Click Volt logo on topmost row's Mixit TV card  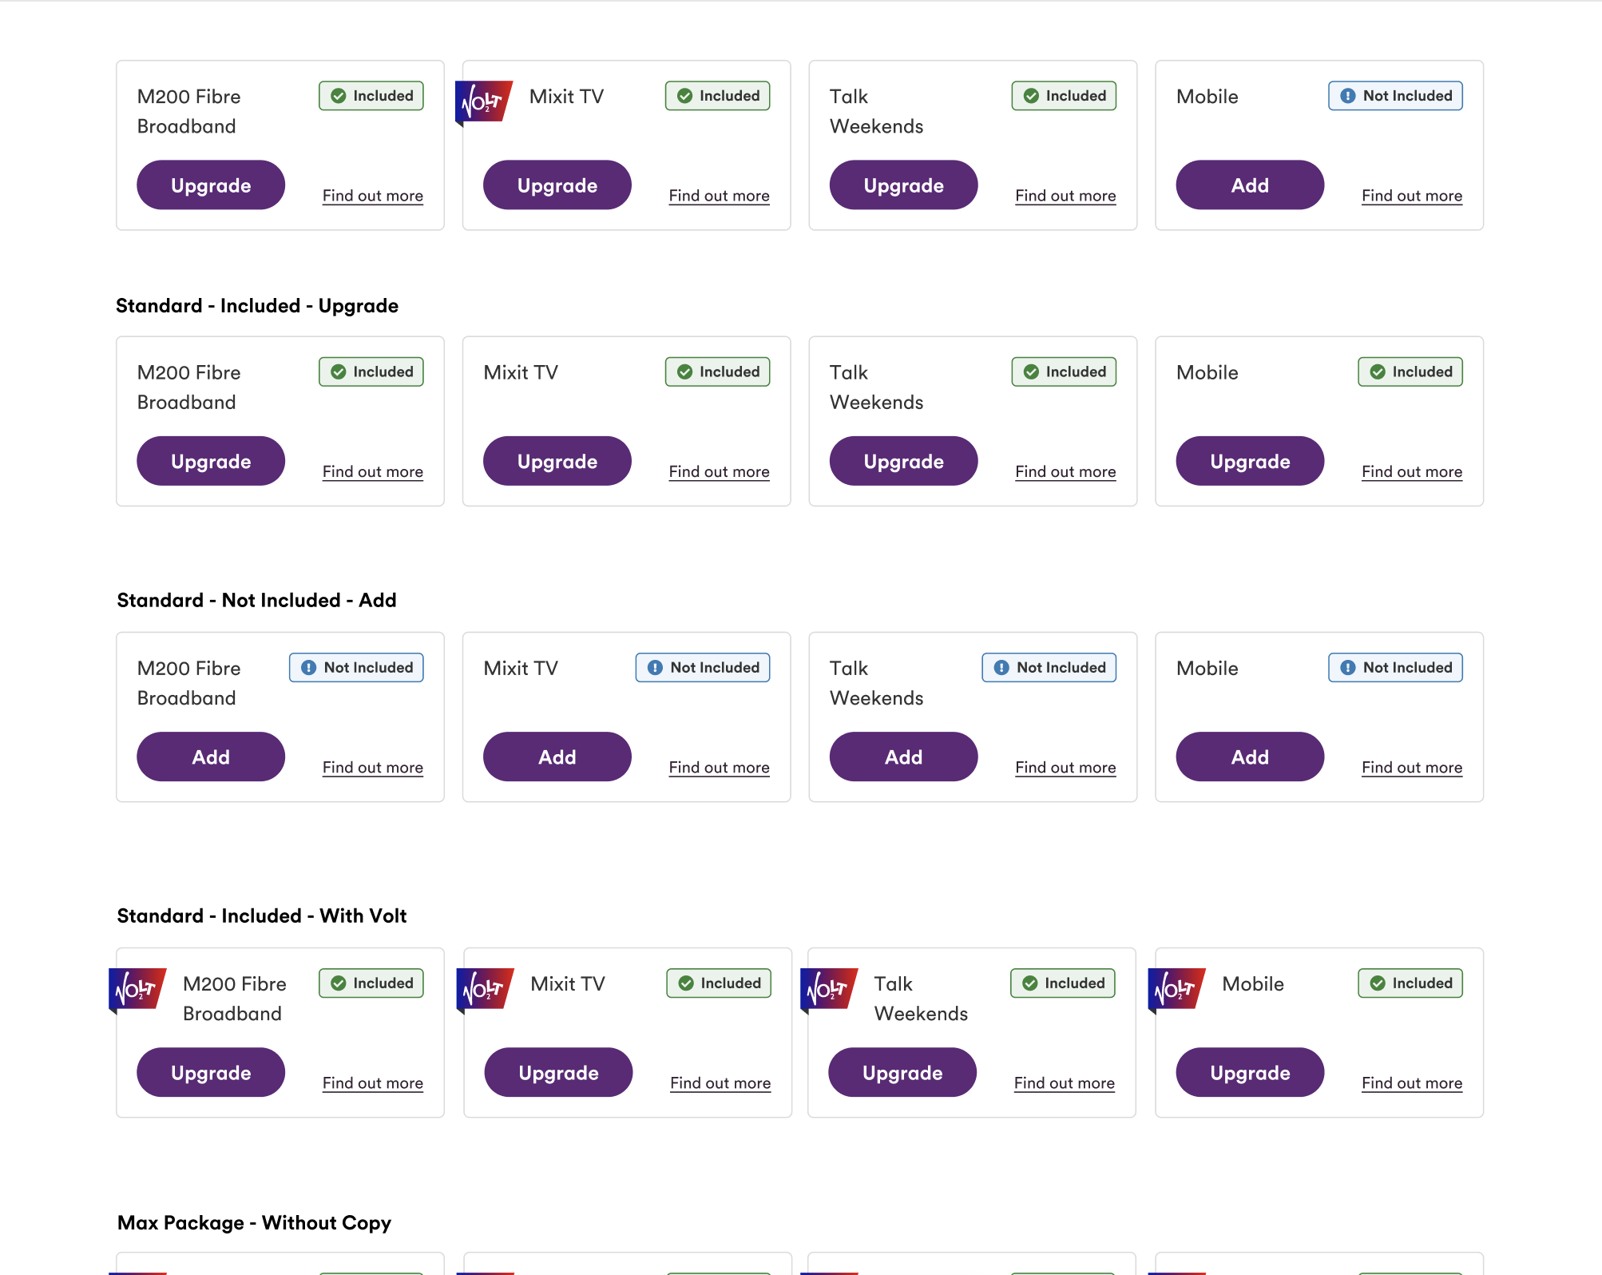tap(484, 102)
